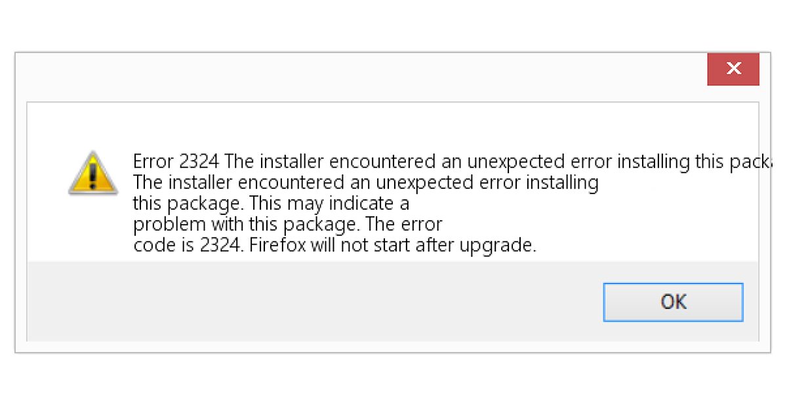Dismiss the dialog using OK
Screen dimensions: 787x411
(674, 302)
